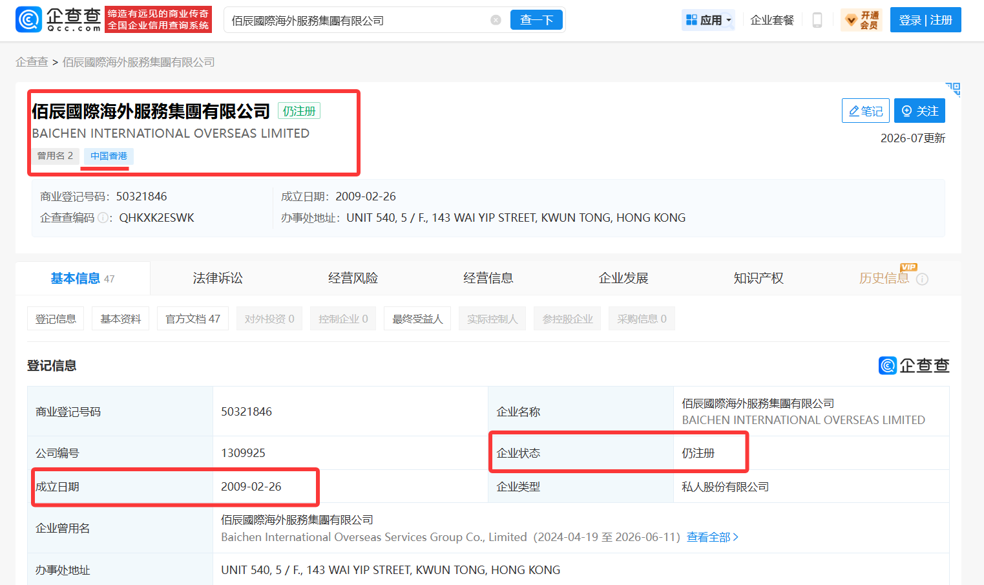Click the 登记信息 section heading
This screenshot has height=585, width=984.
[x=52, y=366]
